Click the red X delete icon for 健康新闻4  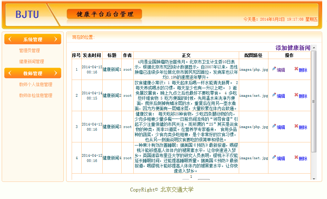pyautogui.click(x=297, y=158)
